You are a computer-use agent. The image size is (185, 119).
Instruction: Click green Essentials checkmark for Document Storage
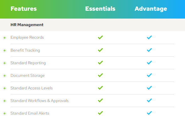101,75
